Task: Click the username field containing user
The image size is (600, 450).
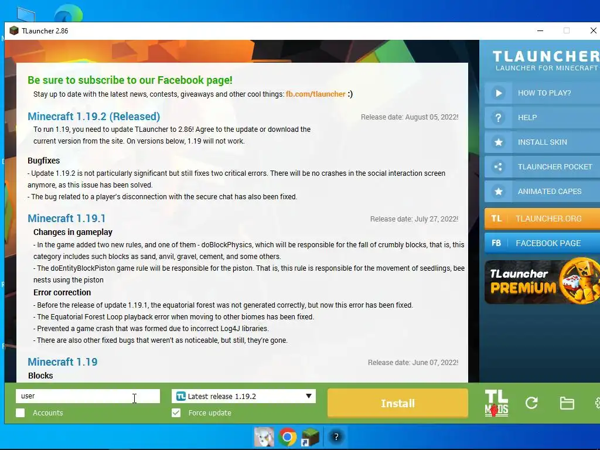Action: click(x=88, y=396)
